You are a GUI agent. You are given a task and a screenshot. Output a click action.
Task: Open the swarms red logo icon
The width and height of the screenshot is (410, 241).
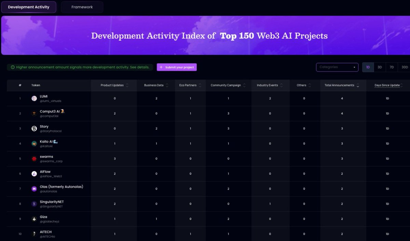pyautogui.click(x=34, y=159)
